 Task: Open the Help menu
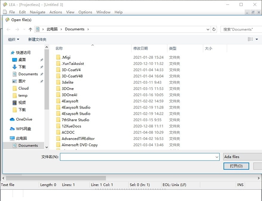[118, 12]
